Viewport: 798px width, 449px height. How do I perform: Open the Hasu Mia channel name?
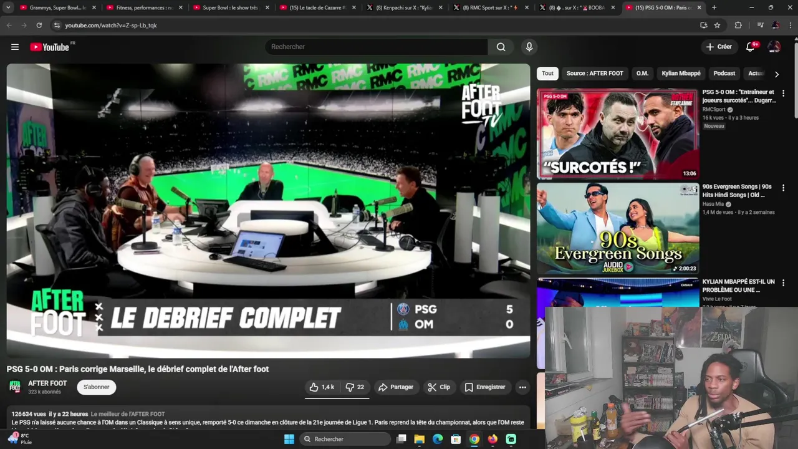click(x=713, y=204)
